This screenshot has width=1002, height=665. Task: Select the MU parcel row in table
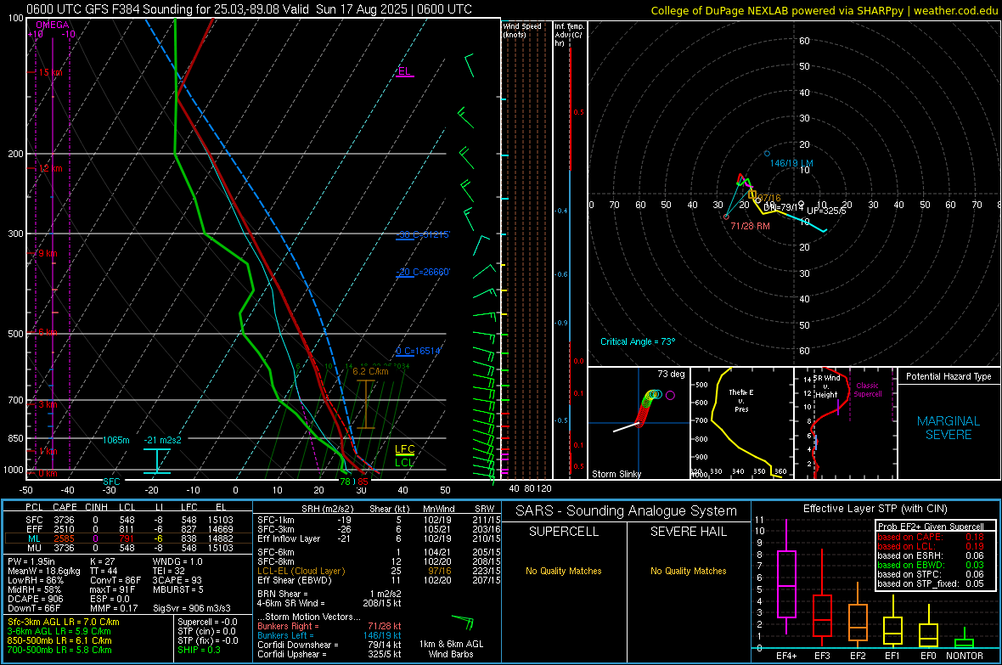(x=128, y=548)
